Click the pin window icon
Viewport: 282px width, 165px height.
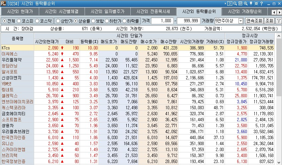(x=251, y=3)
